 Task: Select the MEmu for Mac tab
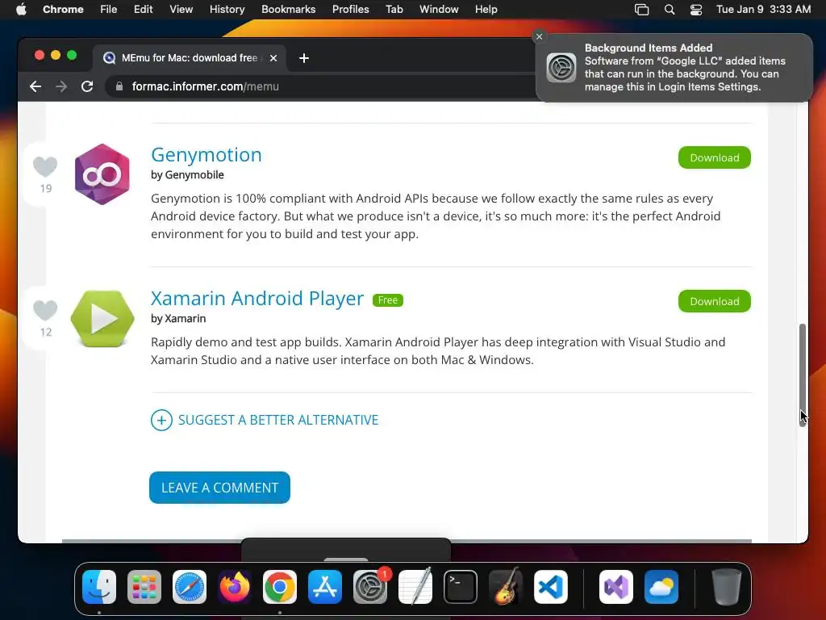[x=189, y=58]
